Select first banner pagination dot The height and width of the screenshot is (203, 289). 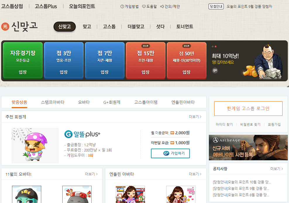tap(213, 47)
